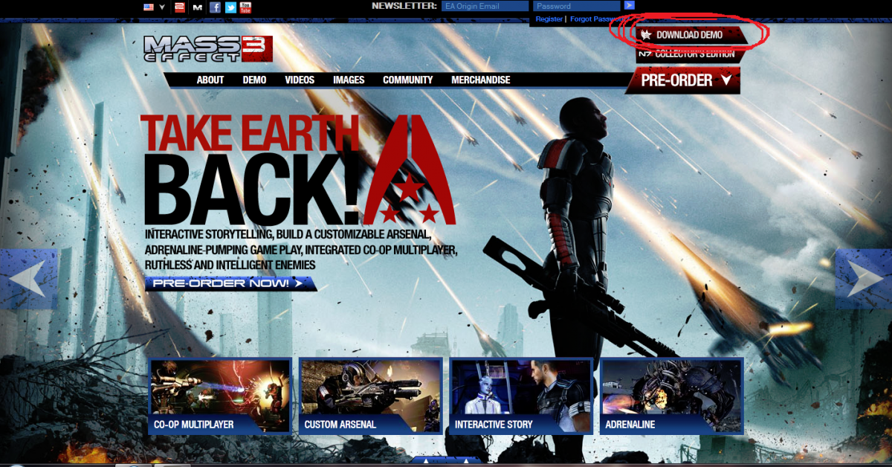Click the white M icon in top bar
Image resolution: width=892 pixels, height=467 pixels.
197,7
